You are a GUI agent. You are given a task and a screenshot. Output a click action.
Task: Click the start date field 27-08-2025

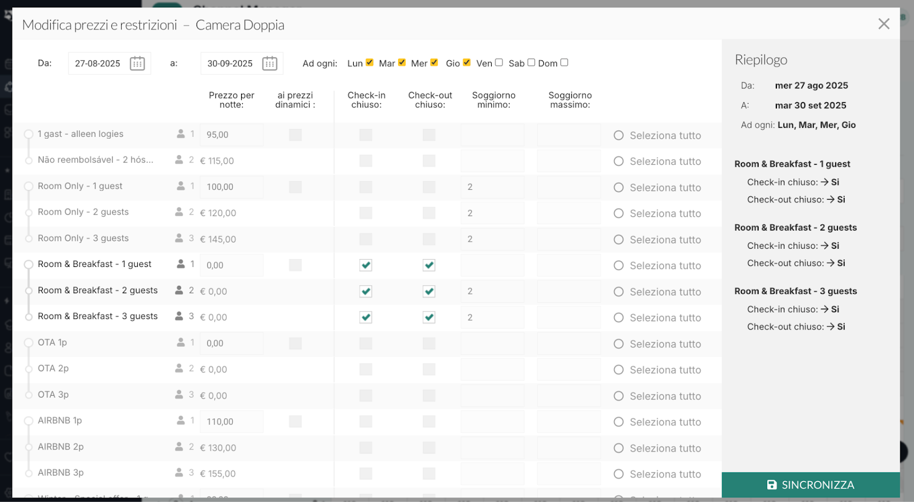(98, 63)
